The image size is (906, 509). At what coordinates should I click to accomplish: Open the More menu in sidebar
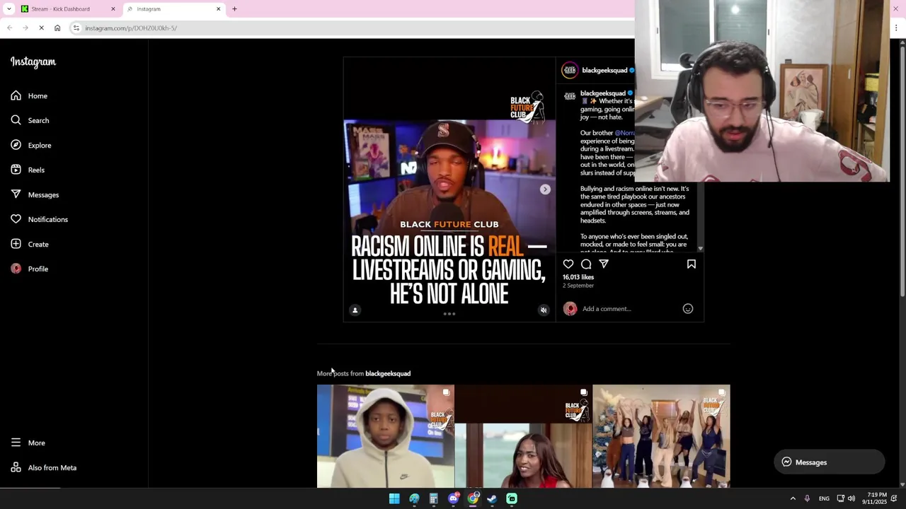click(x=28, y=443)
